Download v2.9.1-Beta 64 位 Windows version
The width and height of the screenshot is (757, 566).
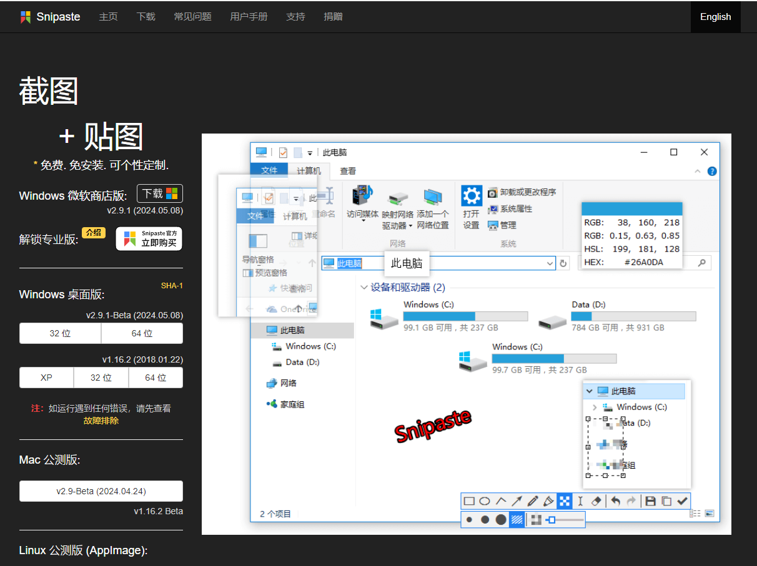(x=142, y=333)
